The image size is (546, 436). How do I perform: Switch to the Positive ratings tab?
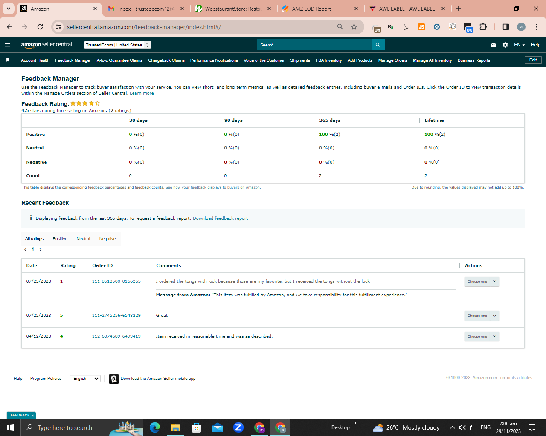[60, 239]
